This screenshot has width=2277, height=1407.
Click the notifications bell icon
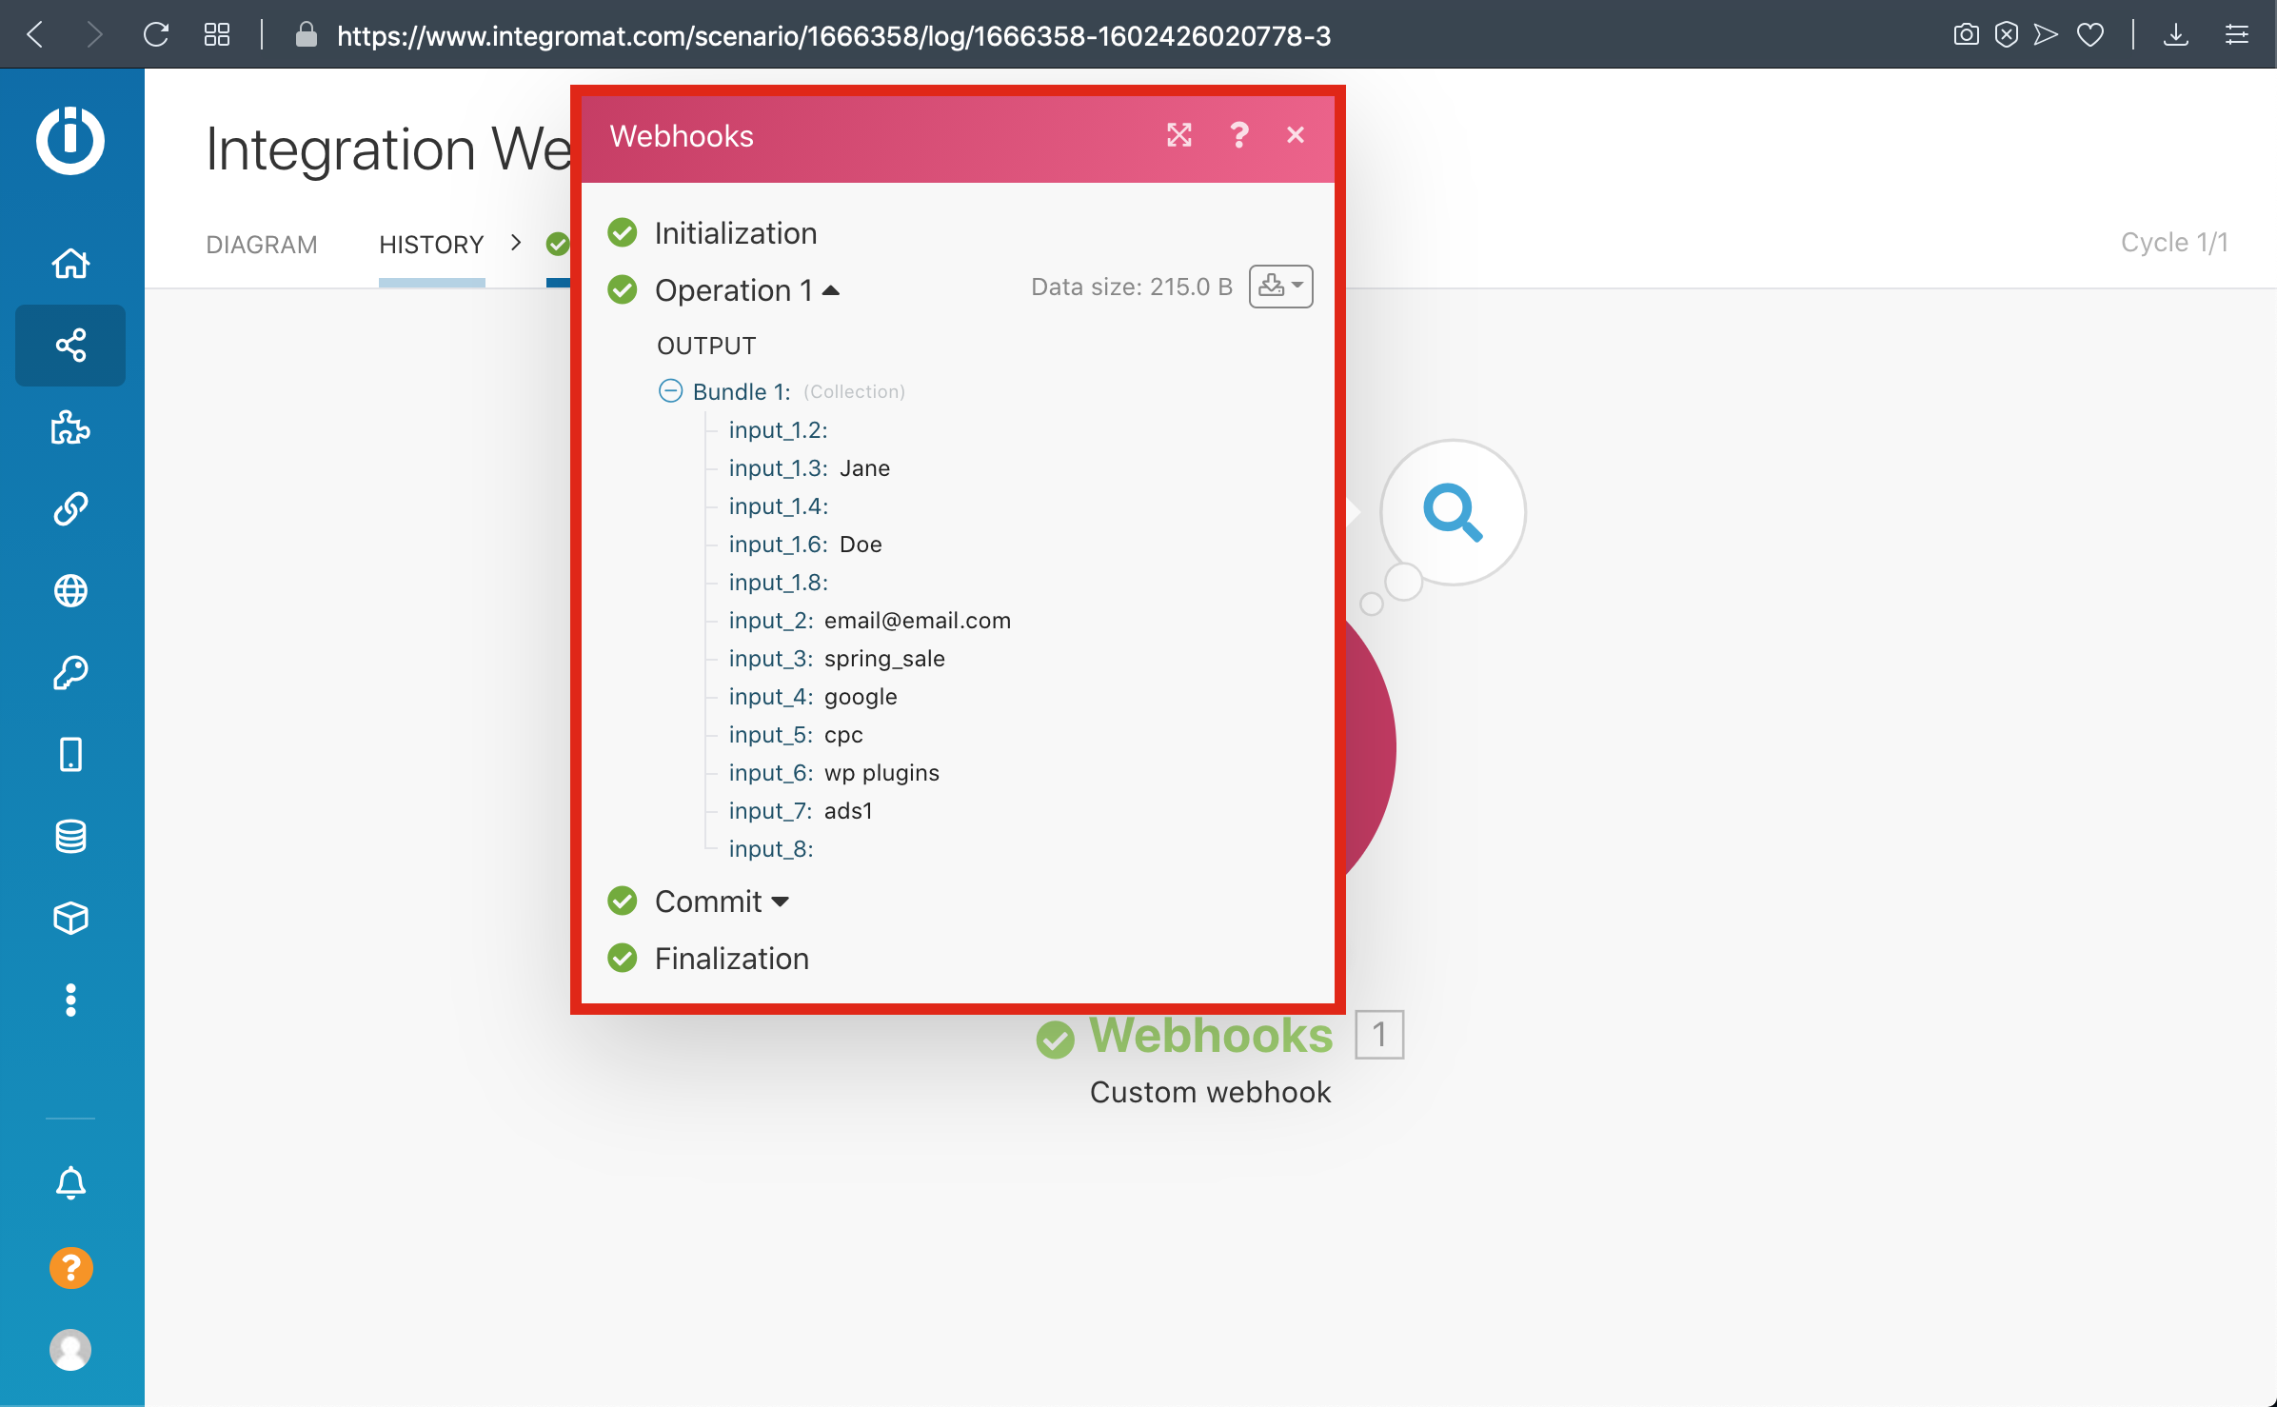click(x=70, y=1183)
